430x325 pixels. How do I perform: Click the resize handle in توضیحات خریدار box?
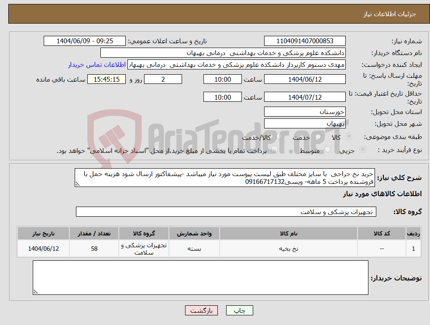coord(36,291)
